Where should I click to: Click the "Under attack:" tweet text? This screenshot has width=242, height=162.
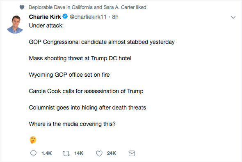click(x=46, y=25)
